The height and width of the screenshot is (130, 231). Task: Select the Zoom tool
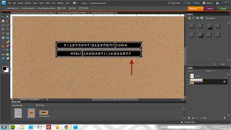(8, 17)
